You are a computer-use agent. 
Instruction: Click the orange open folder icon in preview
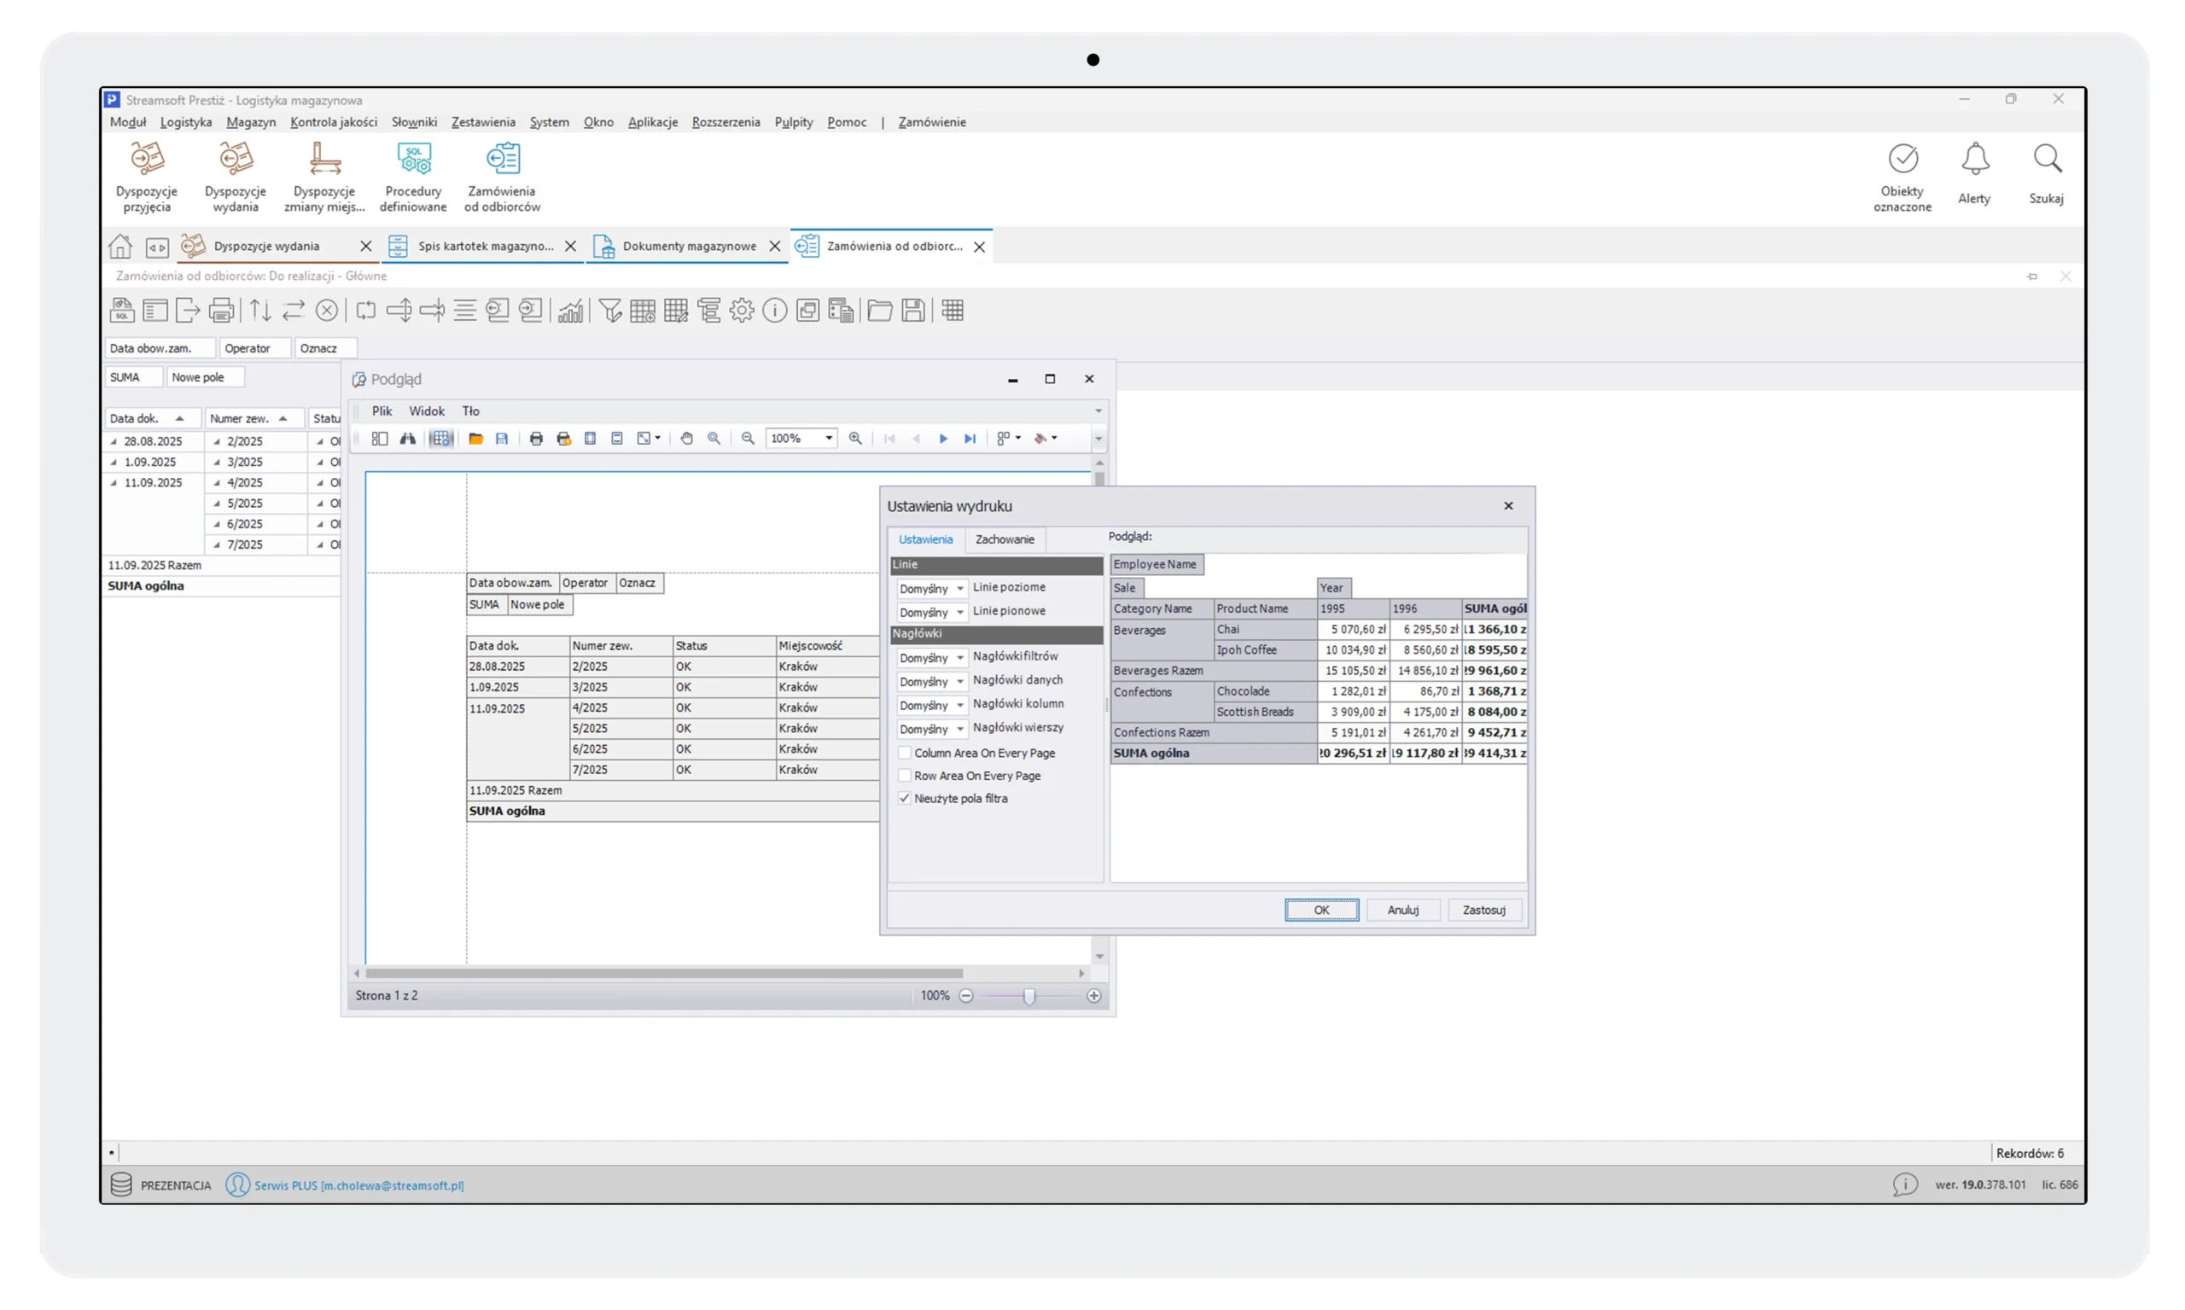coord(476,439)
